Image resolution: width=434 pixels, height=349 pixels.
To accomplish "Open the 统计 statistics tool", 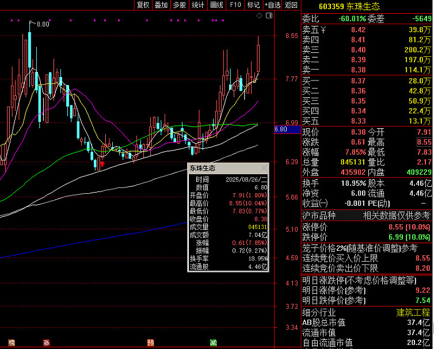I will [x=198, y=5].
